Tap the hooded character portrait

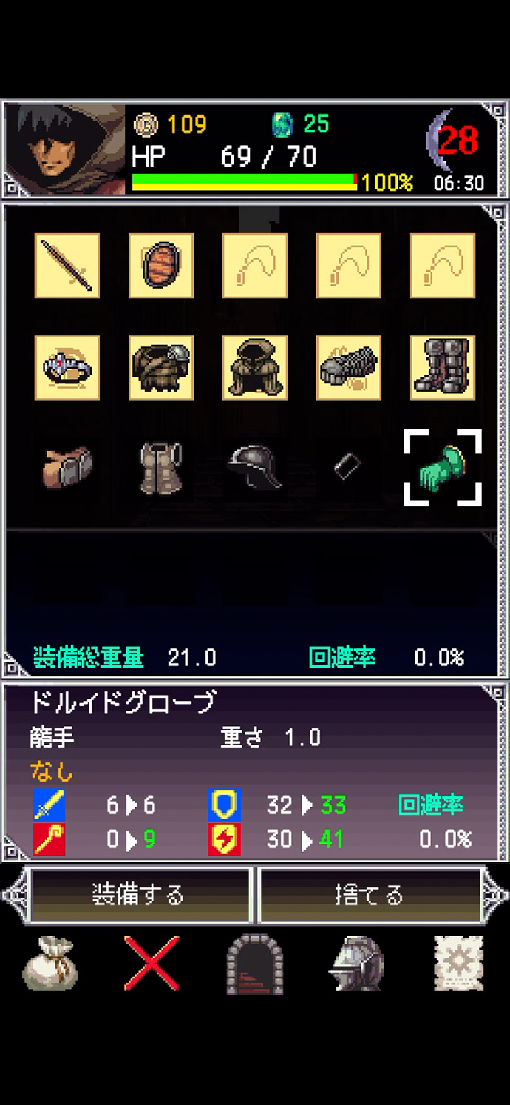pos(65,150)
